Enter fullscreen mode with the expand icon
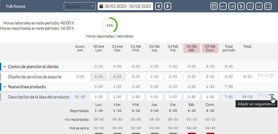278x134 pixels. tap(268, 6)
